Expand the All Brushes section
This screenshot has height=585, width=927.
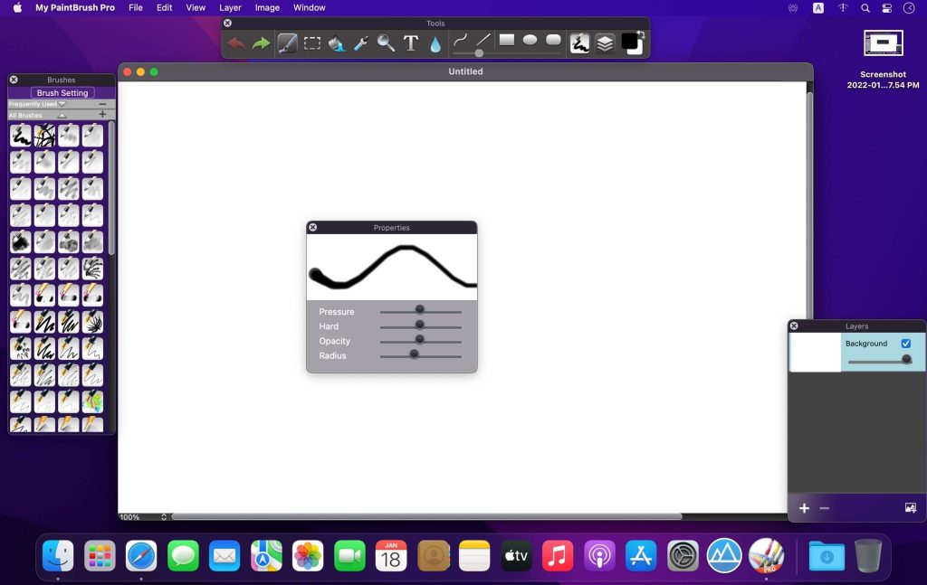pos(62,115)
